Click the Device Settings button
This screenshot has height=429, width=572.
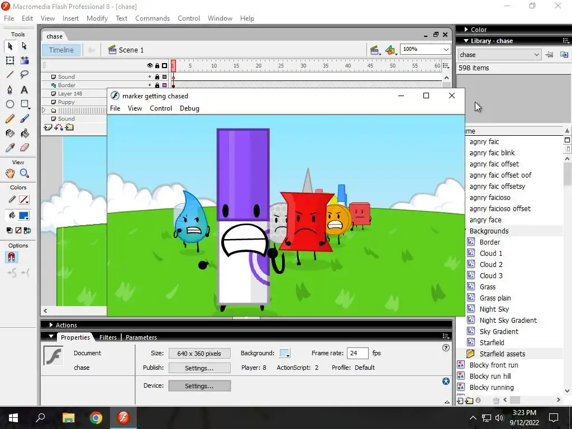pyautogui.click(x=199, y=386)
